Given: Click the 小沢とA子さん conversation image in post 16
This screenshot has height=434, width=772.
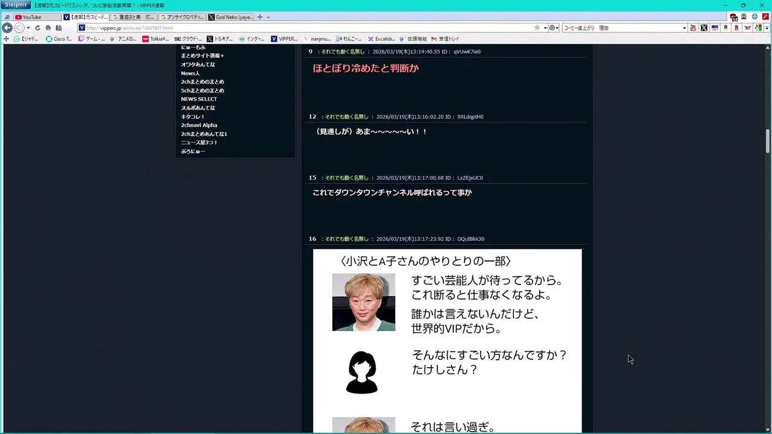Looking at the screenshot, I should [448, 341].
